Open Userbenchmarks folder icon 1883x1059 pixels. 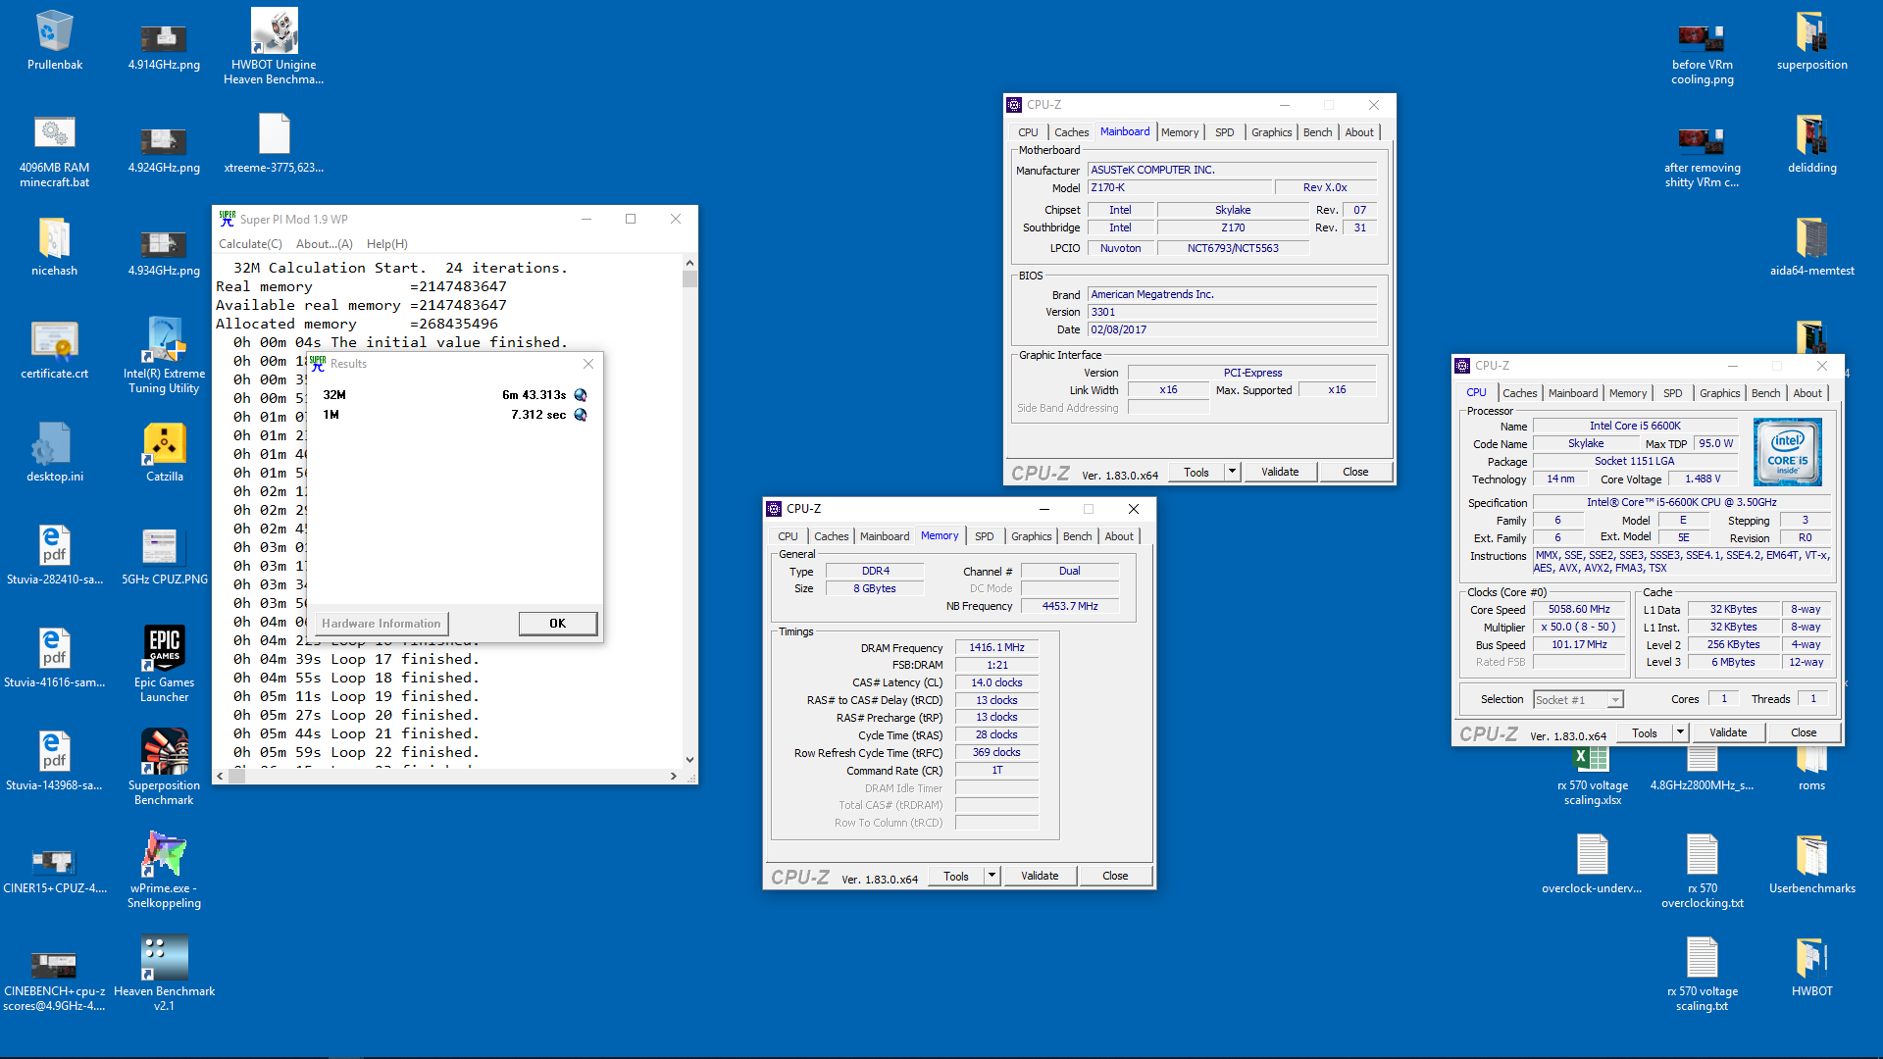(x=1811, y=856)
